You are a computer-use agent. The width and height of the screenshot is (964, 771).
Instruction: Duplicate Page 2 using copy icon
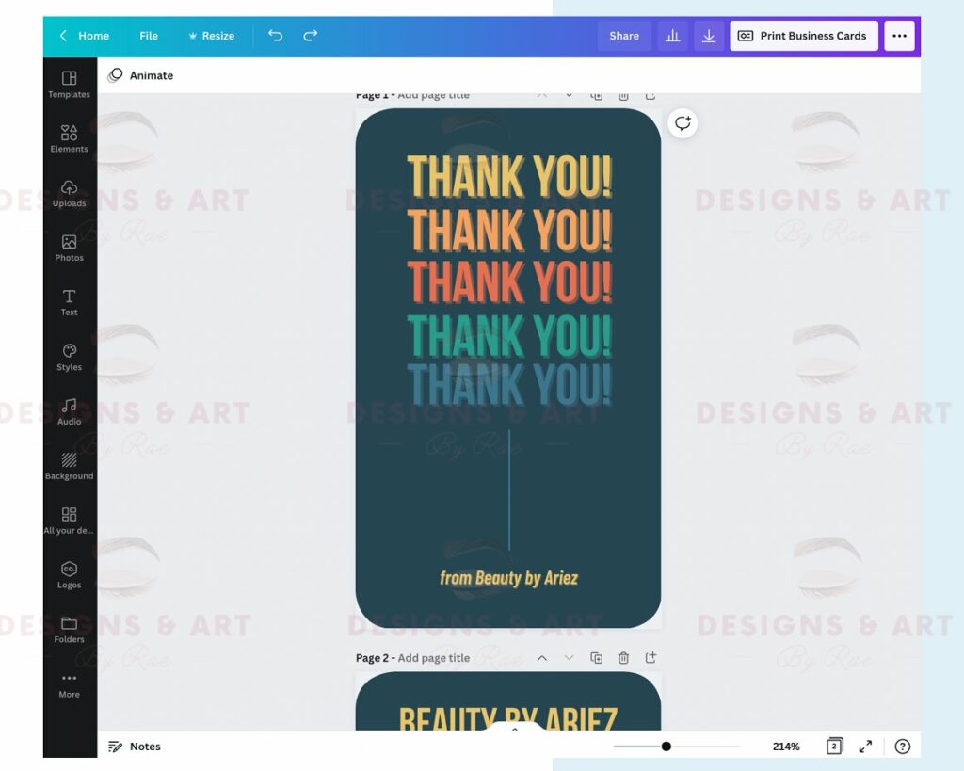596,658
